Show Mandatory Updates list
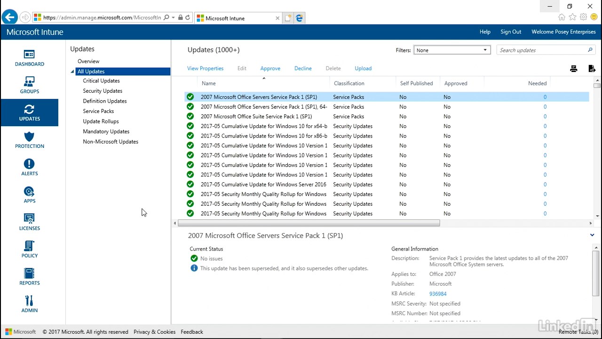Viewport: 602px width, 339px height. [106, 131]
